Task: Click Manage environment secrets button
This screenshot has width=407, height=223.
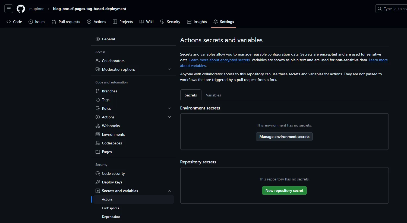Action: tap(284, 137)
